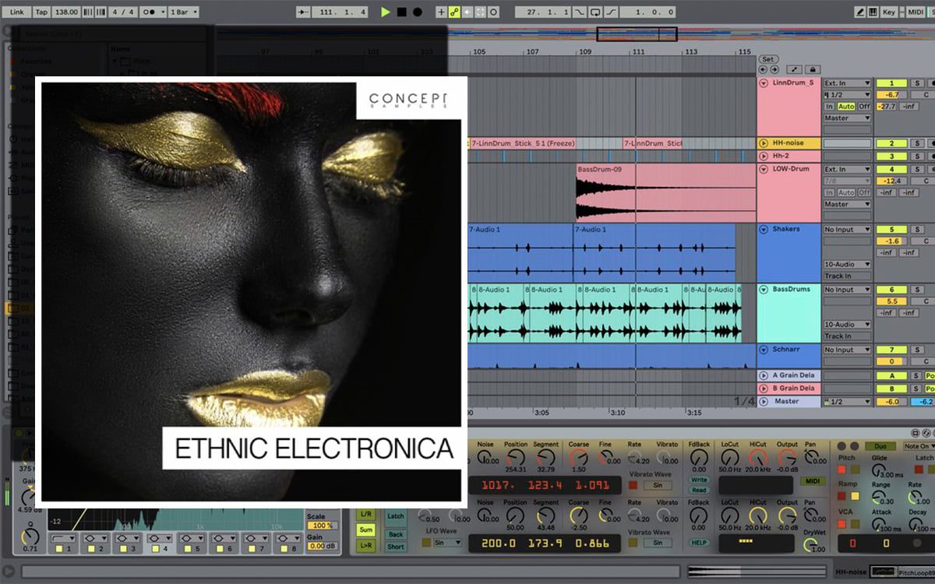This screenshot has width=935, height=584.
Task: Toggle the metronome icon
Action: point(153,12)
